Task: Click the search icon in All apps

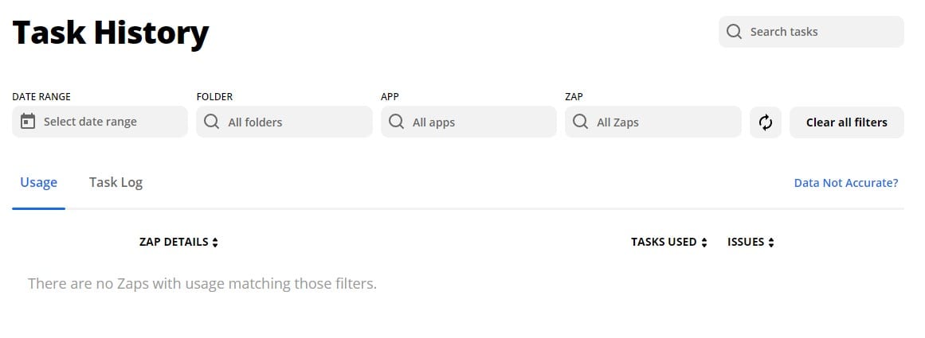Action: click(x=397, y=122)
